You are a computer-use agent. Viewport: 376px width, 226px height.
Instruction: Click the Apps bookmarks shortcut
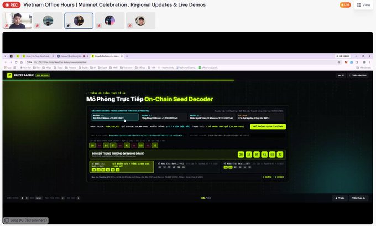click(8, 68)
